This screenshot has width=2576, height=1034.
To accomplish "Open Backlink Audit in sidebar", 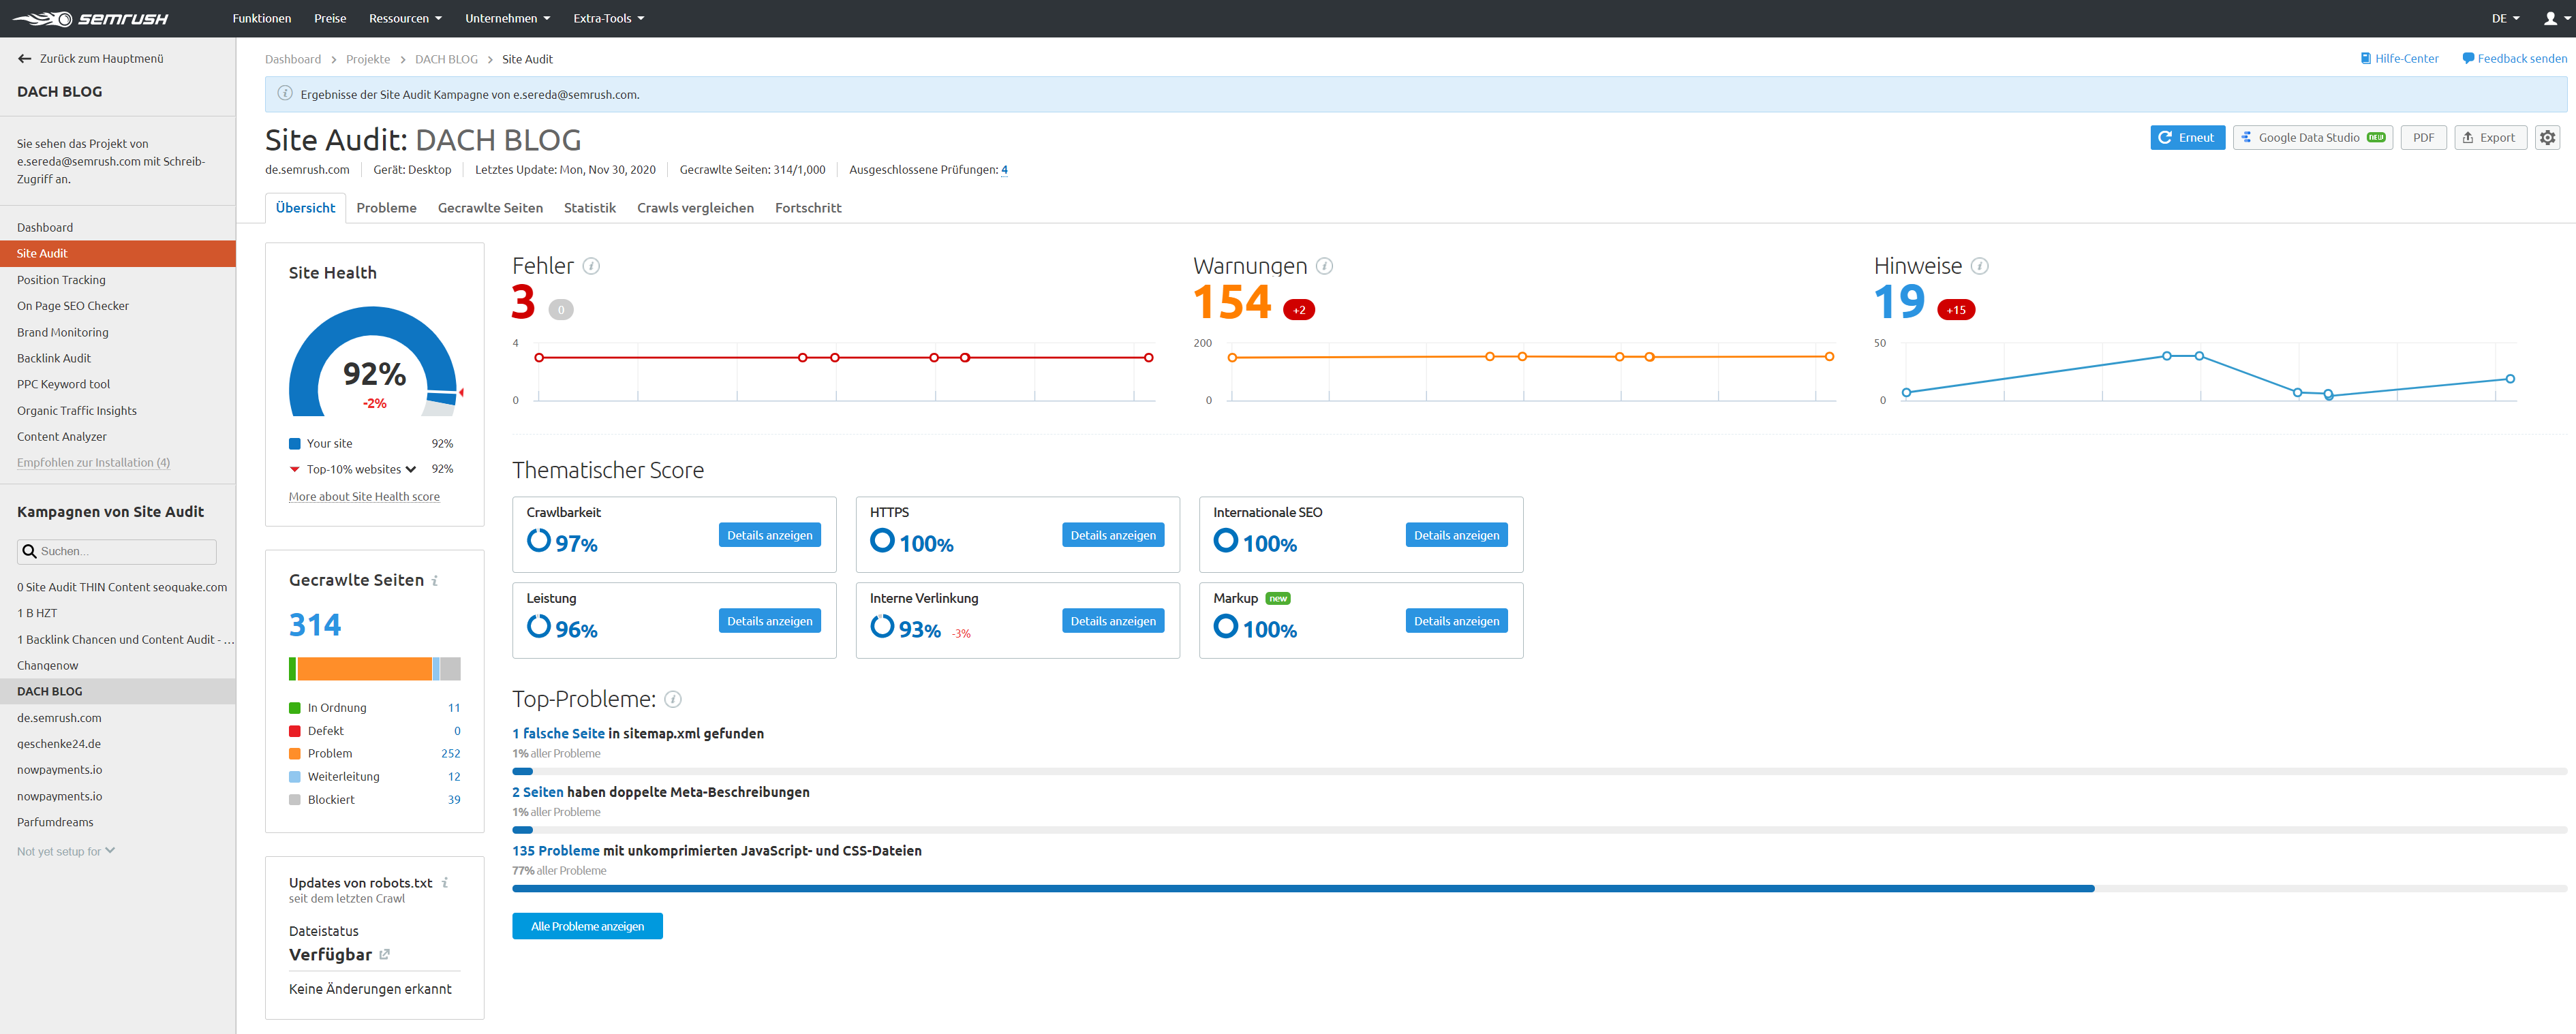I will pos(54,358).
